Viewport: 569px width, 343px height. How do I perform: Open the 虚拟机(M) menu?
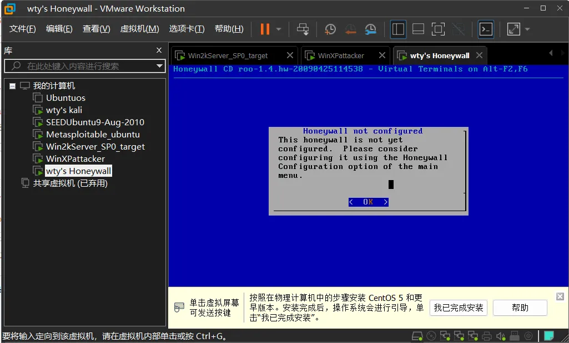[140, 29]
